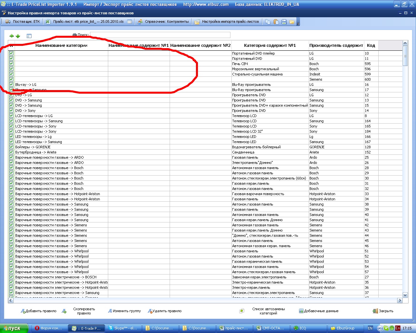Open the Поставщик: ETK toolbar item

click(22, 22)
